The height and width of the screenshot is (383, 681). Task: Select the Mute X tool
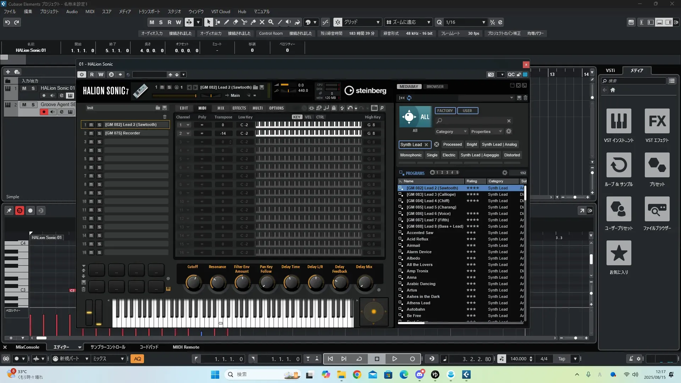pos(262,22)
